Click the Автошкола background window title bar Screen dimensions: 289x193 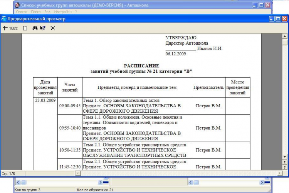142,5
